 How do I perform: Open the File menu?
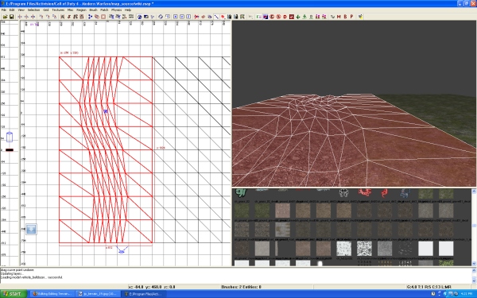point(4,10)
